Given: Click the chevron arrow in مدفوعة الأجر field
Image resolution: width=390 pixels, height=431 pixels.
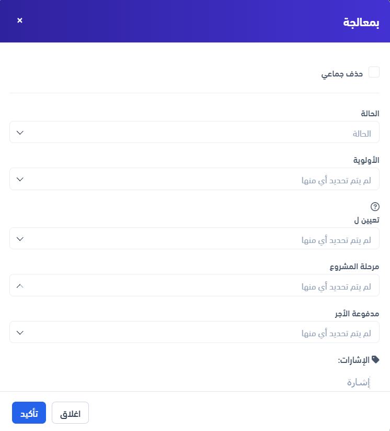Looking at the screenshot, I should [20, 333].
